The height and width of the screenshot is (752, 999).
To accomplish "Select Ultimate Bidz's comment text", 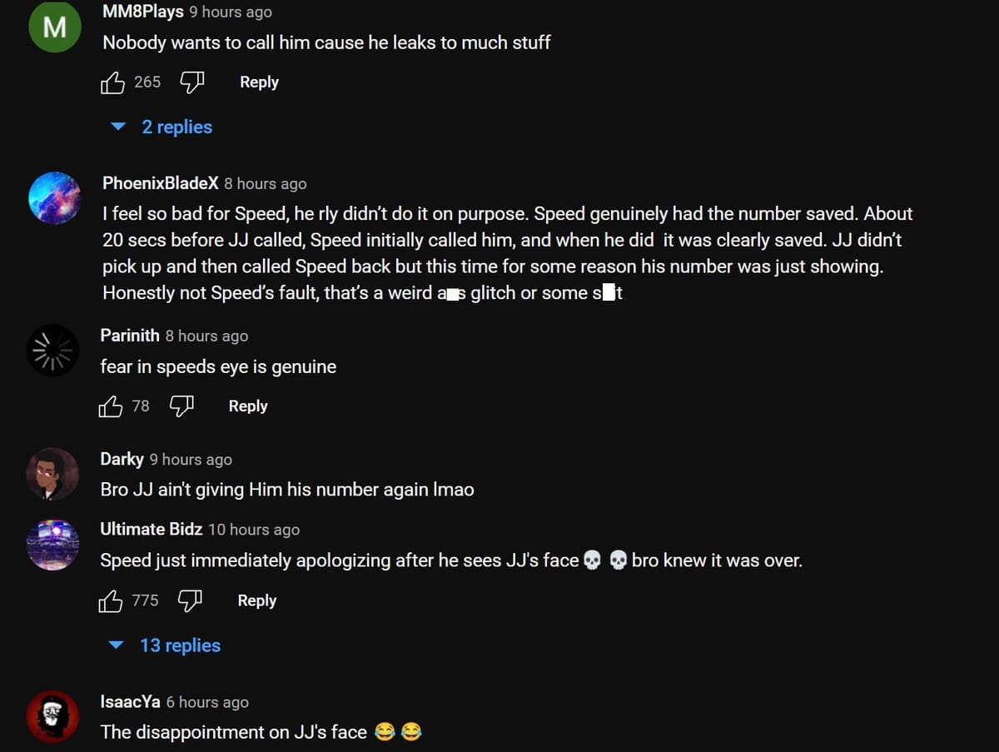I will coord(450,560).
